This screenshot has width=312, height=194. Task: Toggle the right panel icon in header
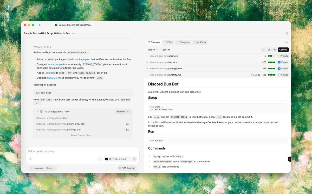(x=287, y=33)
